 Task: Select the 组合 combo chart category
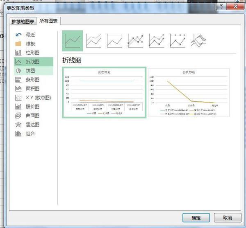pos(34,134)
